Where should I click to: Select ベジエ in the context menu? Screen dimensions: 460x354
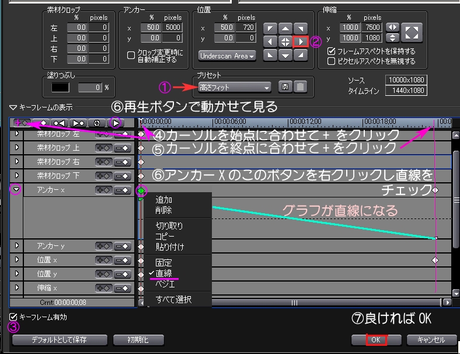pos(165,283)
